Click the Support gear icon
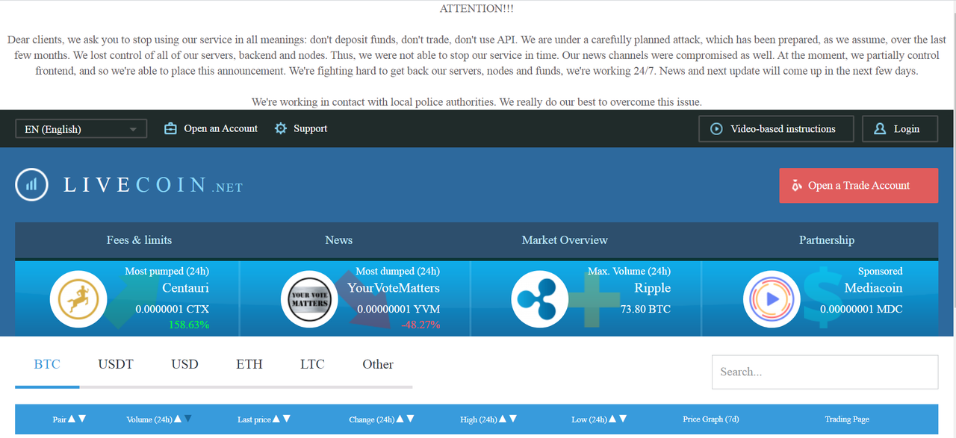This screenshot has height=438, width=956. [281, 128]
